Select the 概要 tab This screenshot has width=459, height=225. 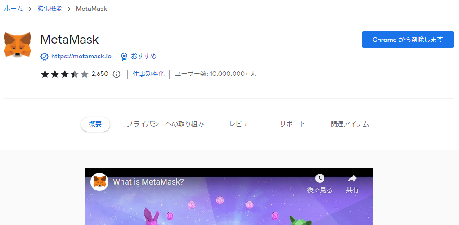[95, 124]
